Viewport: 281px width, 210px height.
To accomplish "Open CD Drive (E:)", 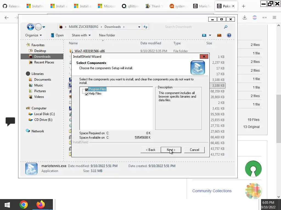I will pyautogui.click(x=43, y=120).
